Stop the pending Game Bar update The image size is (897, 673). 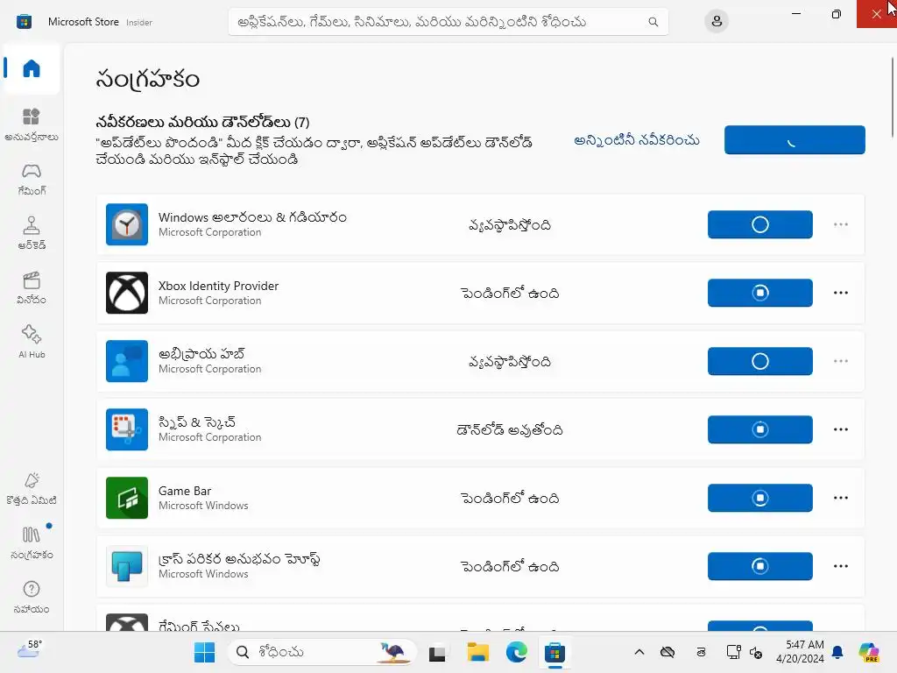[x=759, y=498]
